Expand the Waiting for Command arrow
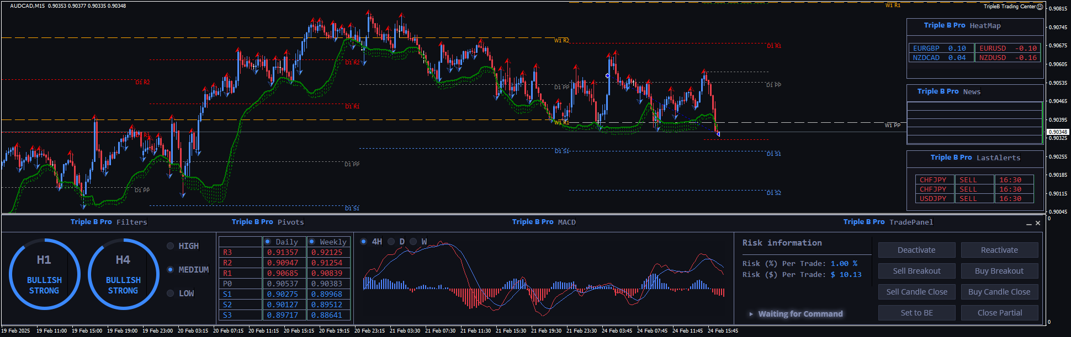 [x=751, y=314]
